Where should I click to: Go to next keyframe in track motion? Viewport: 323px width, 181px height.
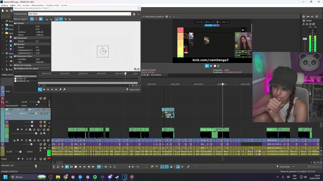[52, 89]
